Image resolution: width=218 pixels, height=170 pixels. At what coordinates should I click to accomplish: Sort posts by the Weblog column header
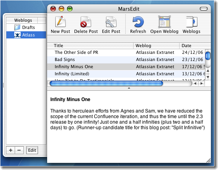(x=156, y=46)
